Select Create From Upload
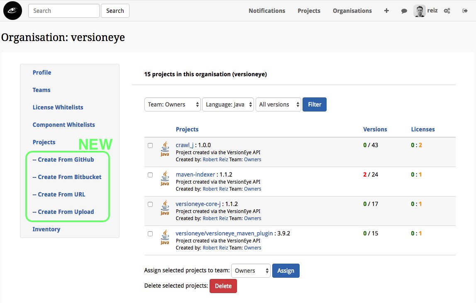The height and width of the screenshot is (303, 476). pyautogui.click(x=63, y=212)
